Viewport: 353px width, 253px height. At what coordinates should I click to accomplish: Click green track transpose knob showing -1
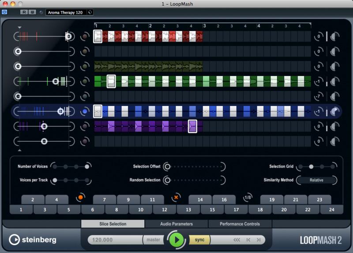tap(319, 81)
